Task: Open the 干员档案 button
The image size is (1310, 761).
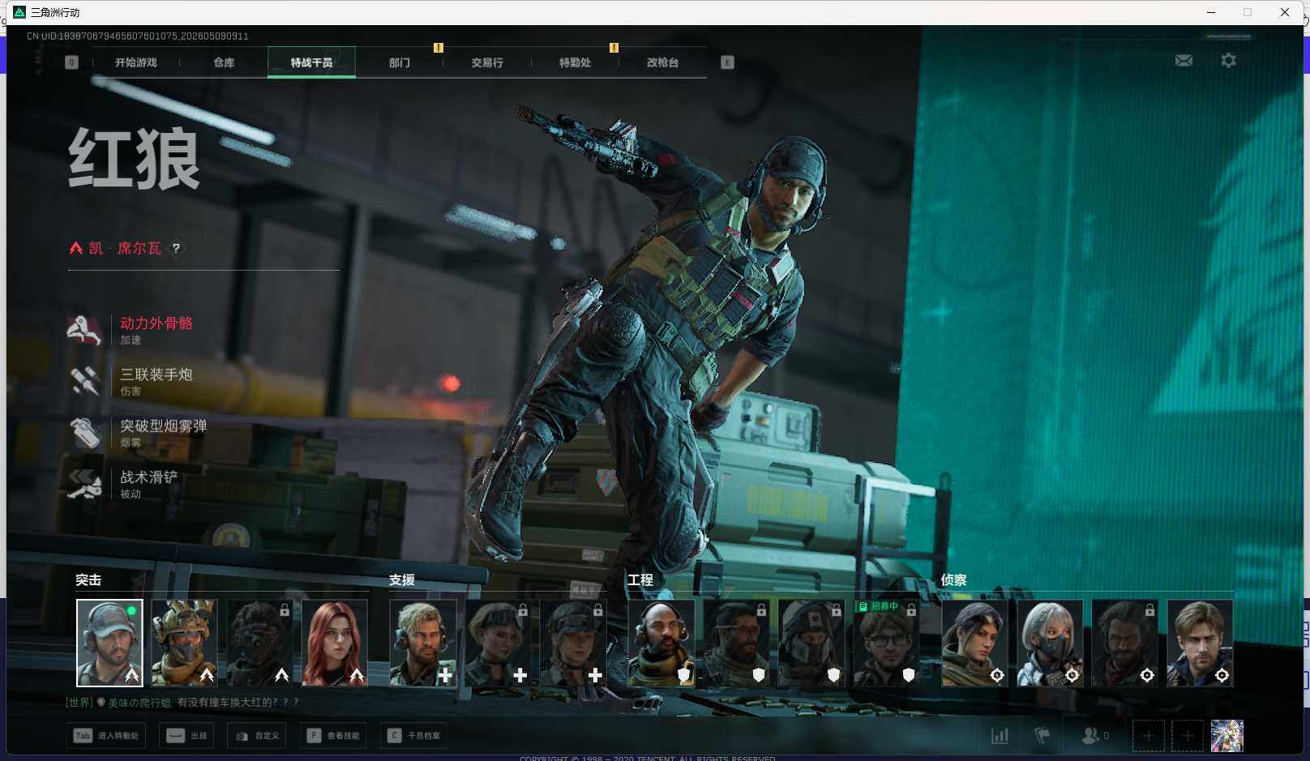Action: coord(413,736)
